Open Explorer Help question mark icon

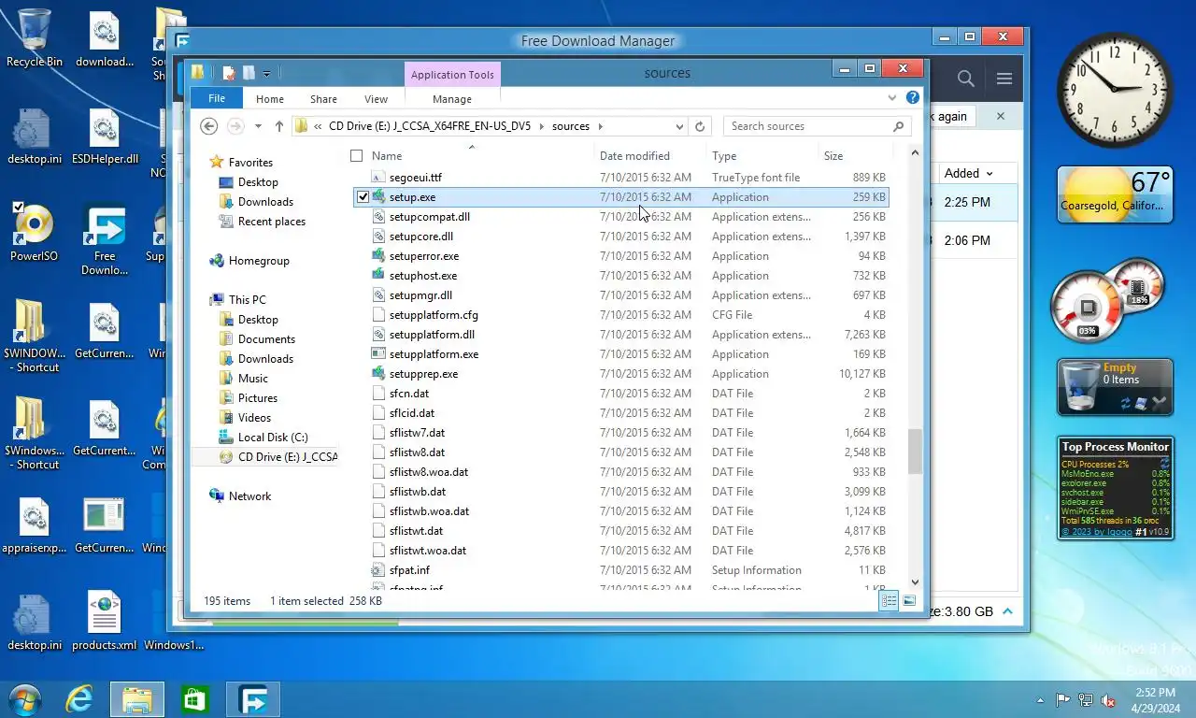[913, 97]
